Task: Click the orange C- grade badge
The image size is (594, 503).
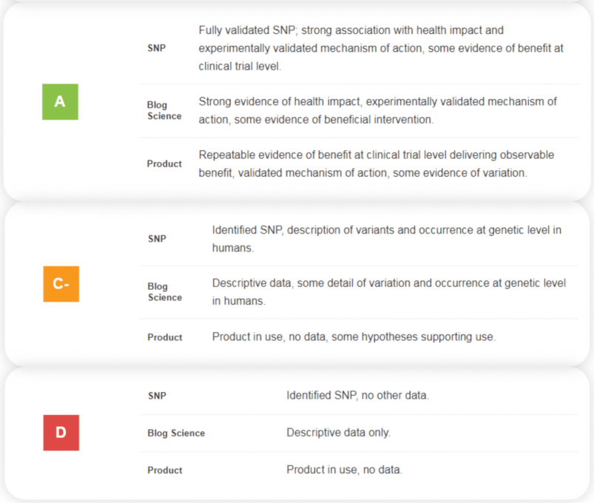Action: pyautogui.click(x=61, y=284)
